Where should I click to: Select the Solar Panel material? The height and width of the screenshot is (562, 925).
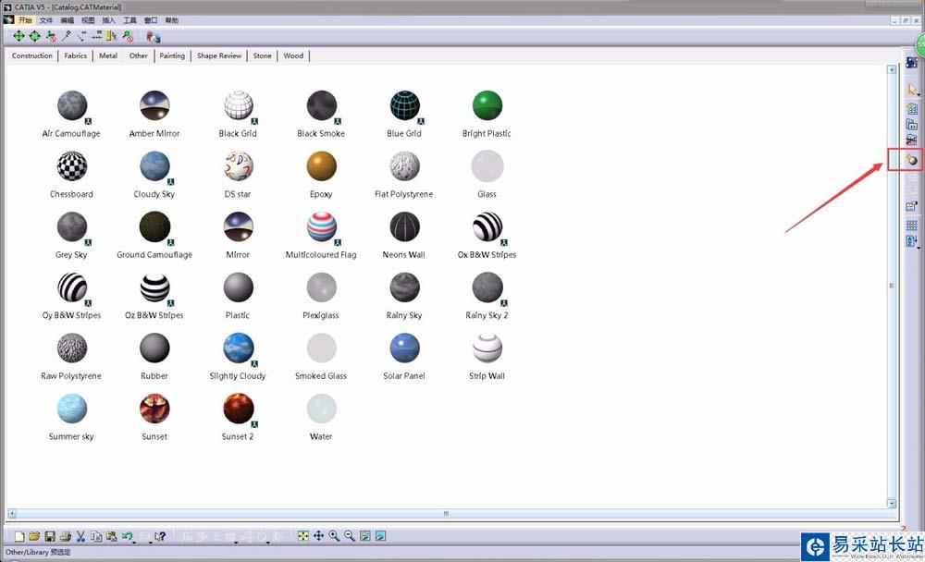point(405,348)
